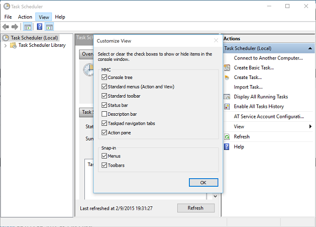Click the blue Help toolbar icon
This screenshot has height=227, width=316.
pos(40,27)
